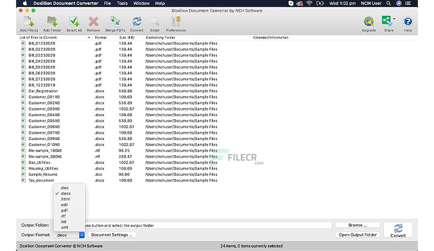Open Siri from the menu bar
The width and height of the screenshot is (434, 251).
click(x=399, y=3)
